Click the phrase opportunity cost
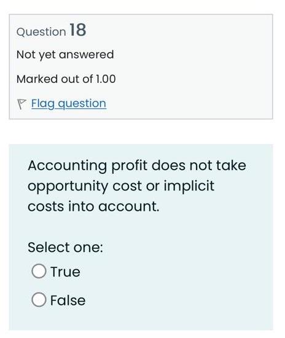This screenshot has width=285, height=338. pyautogui.click(x=85, y=186)
